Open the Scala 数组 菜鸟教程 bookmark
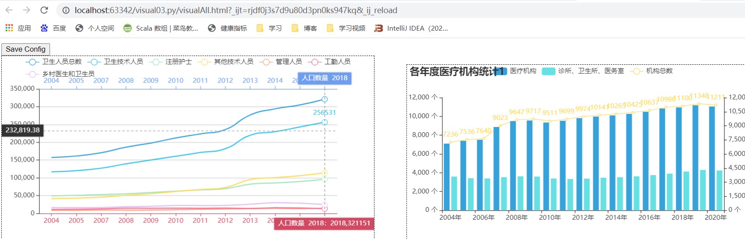Screen dimensions: 745x239 (161, 28)
